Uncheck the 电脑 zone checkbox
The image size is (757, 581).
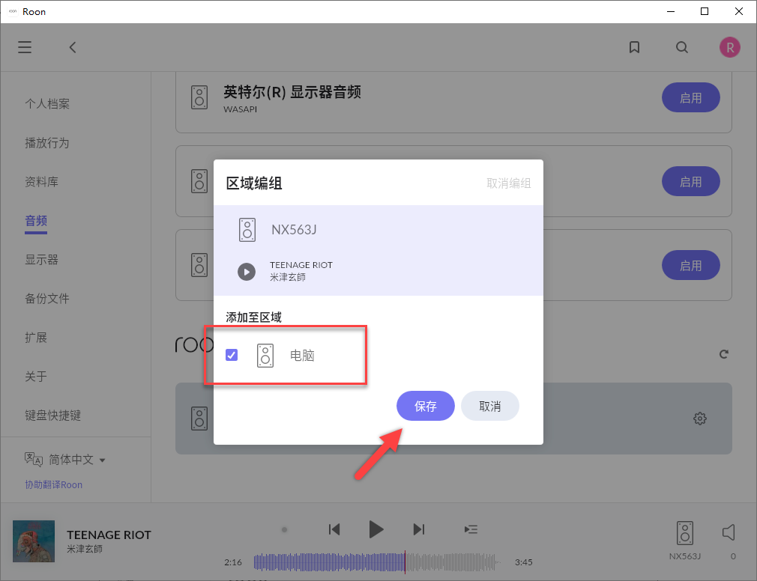tap(232, 356)
